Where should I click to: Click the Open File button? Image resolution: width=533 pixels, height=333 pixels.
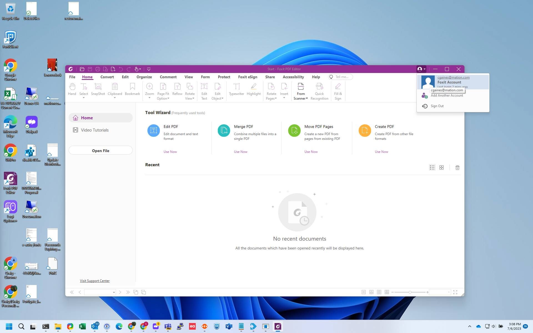tap(100, 150)
